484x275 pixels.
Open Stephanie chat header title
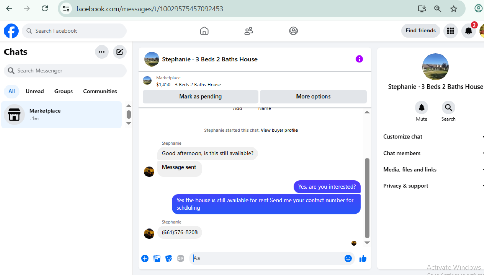coord(210,59)
